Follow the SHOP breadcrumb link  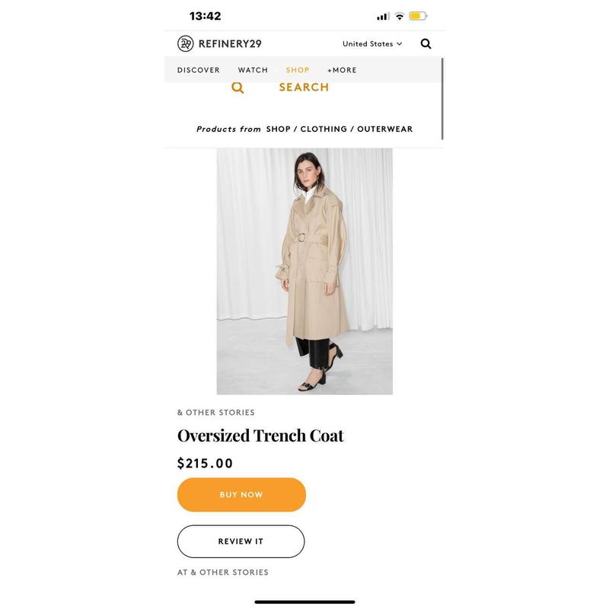click(x=278, y=129)
